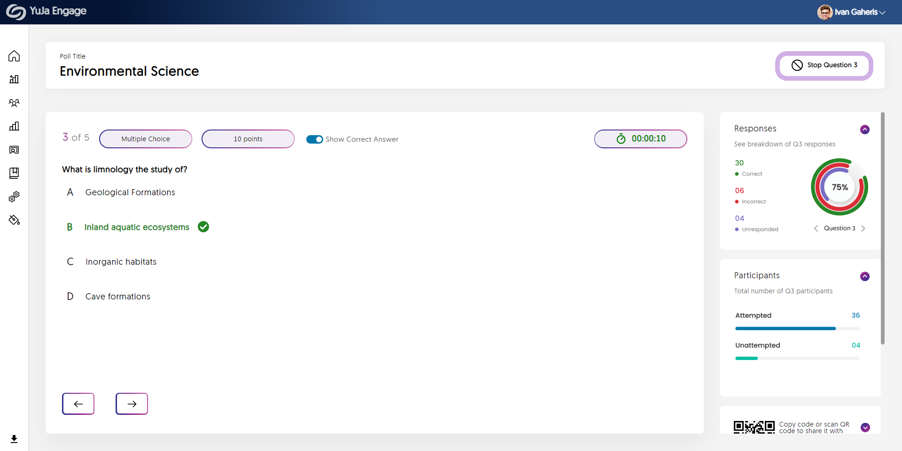The height and width of the screenshot is (451, 902).
Task: Go to the next question arrow
Action: pyautogui.click(x=132, y=404)
